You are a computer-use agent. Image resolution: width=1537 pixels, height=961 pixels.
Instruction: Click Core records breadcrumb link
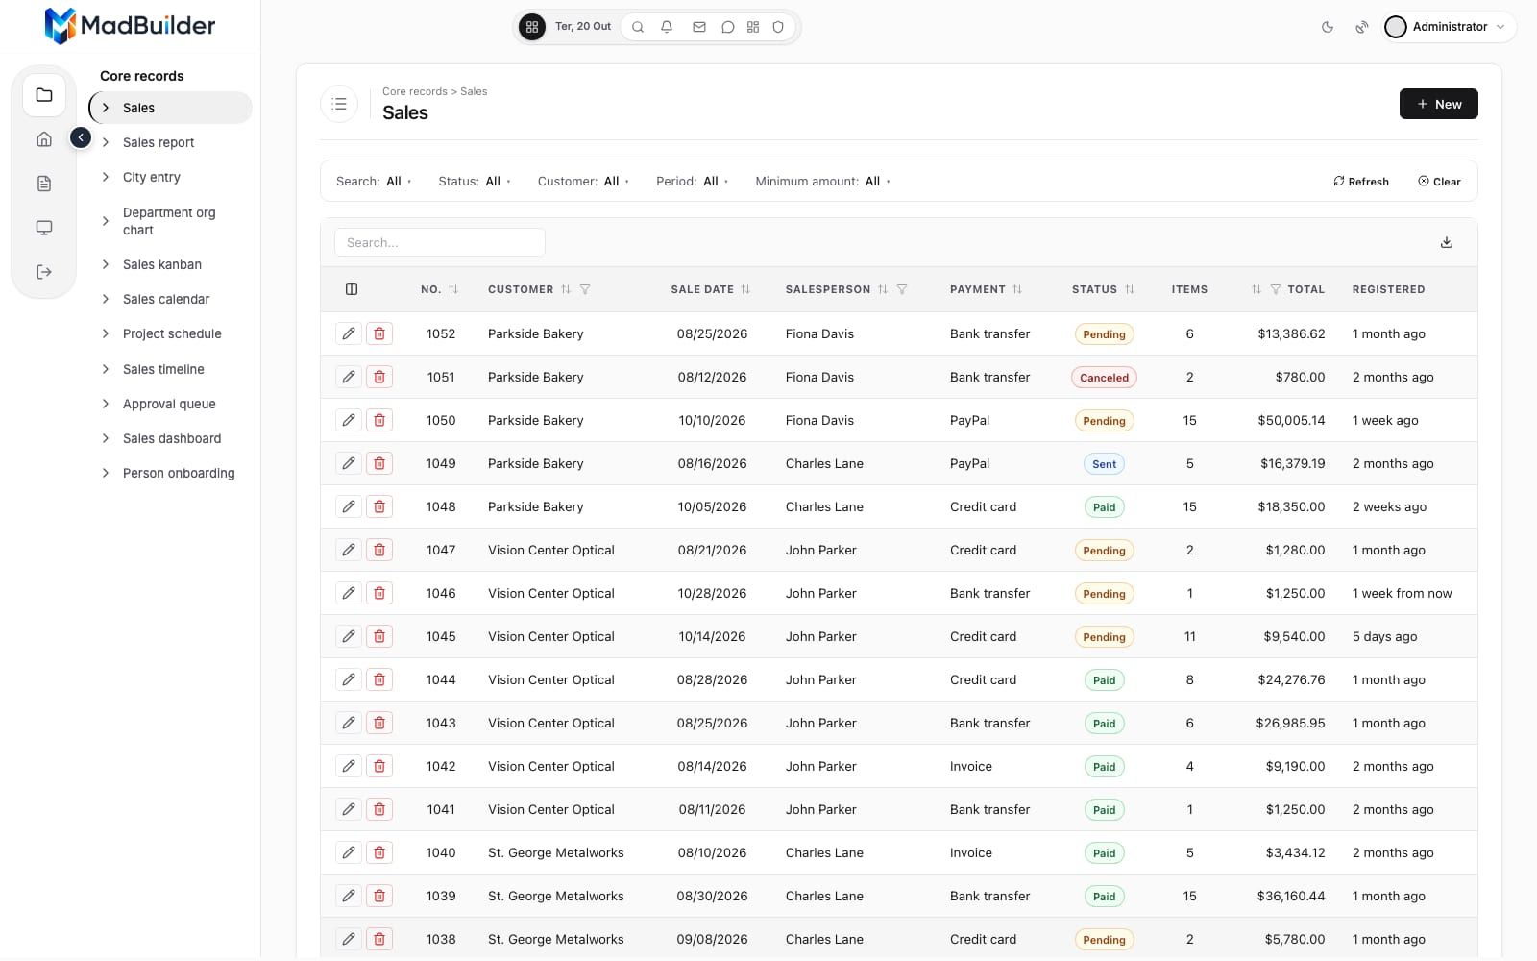(x=415, y=91)
